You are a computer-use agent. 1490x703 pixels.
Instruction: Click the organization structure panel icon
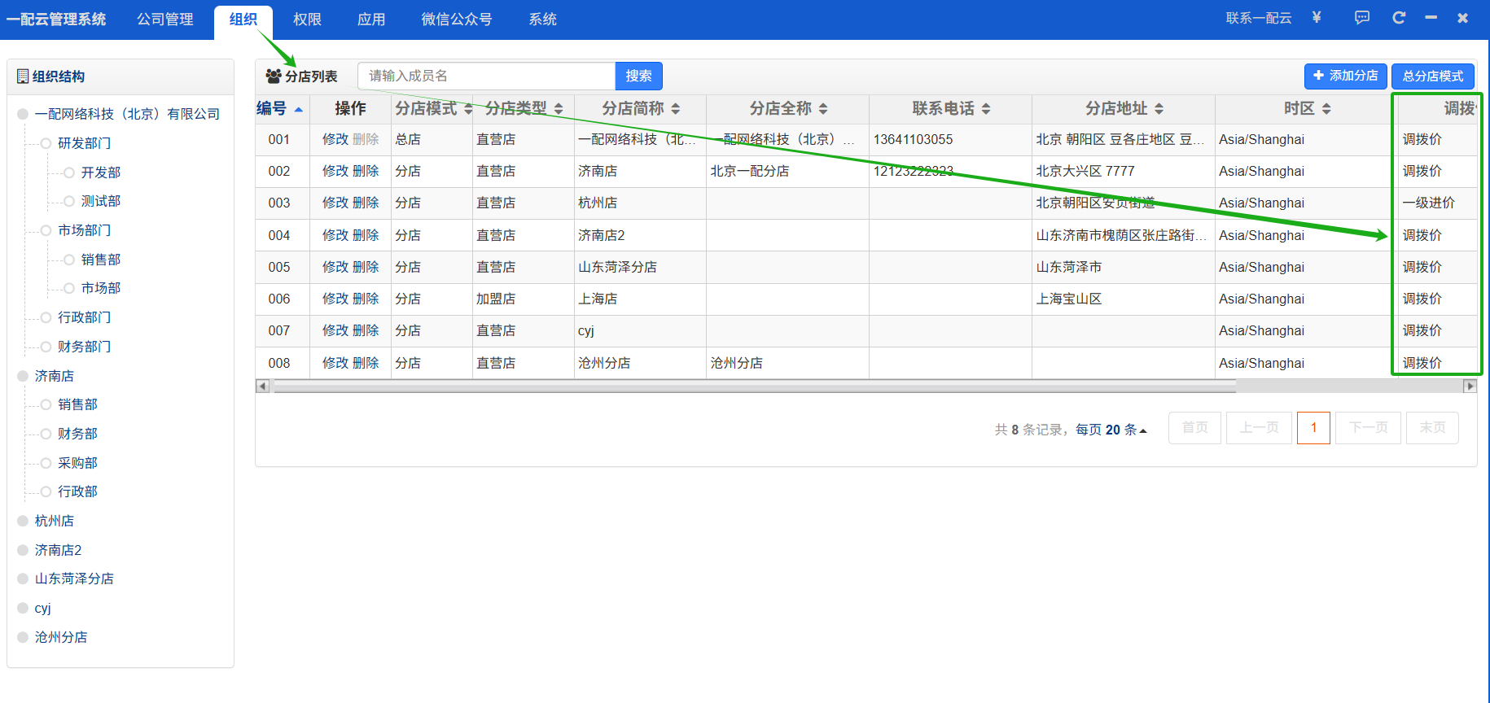[x=23, y=76]
